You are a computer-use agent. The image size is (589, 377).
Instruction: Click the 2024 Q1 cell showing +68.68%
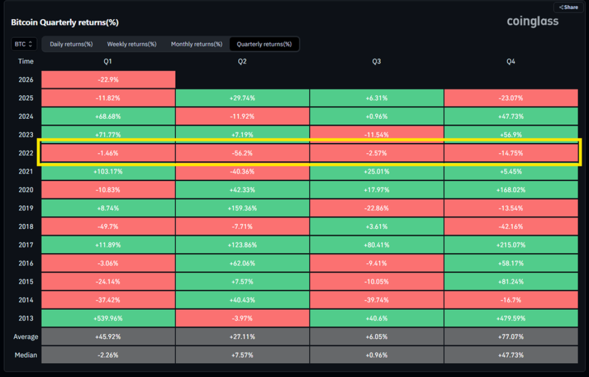pos(108,117)
